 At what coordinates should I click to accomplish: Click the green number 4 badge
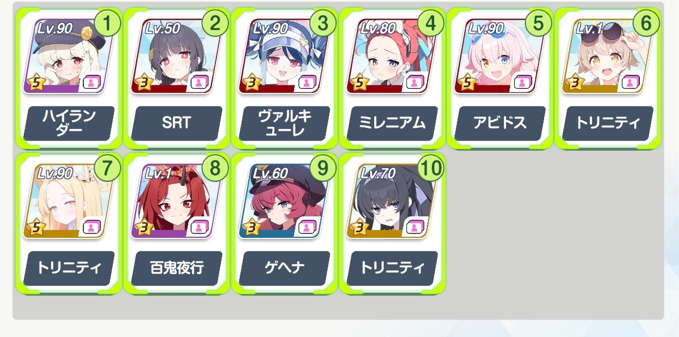[x=430, y=23]
